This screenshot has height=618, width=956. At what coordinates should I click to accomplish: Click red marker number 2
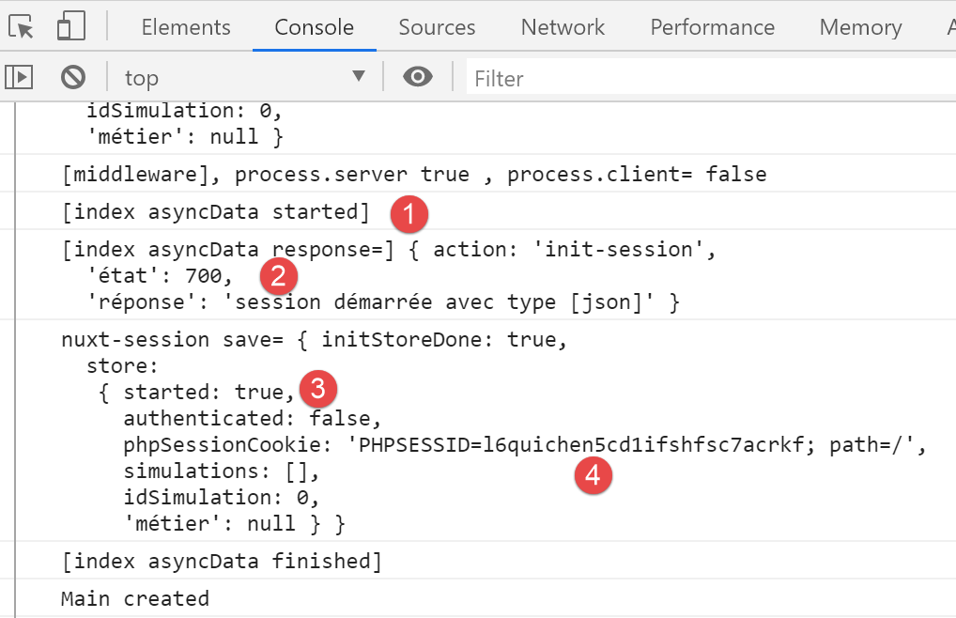tap(278, 275)
